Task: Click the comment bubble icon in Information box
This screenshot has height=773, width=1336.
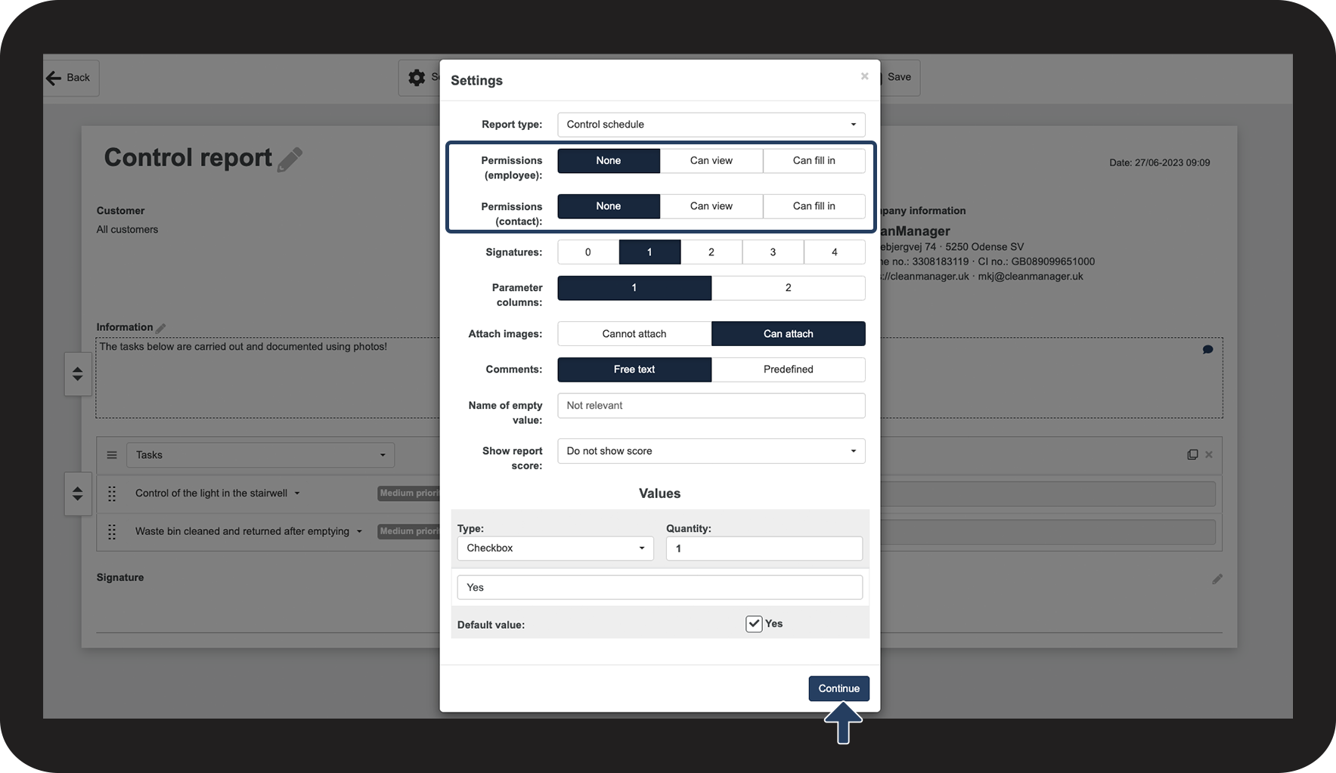Action: point(1207,349)
